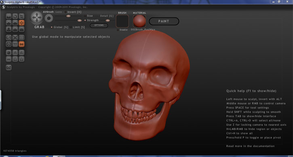Toggle the brush Enable option
This screenshot has width=293, height=157.
pos(122,30)
